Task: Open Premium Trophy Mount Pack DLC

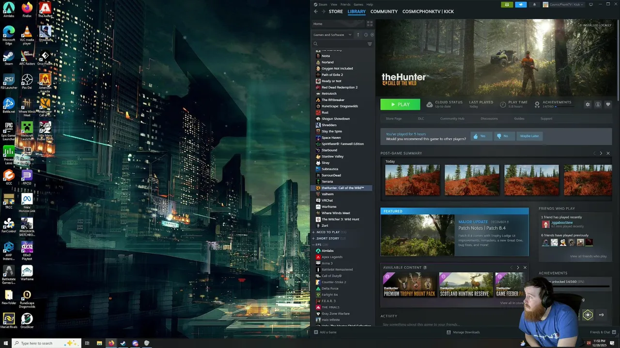Action: click(x=409, y=285)
